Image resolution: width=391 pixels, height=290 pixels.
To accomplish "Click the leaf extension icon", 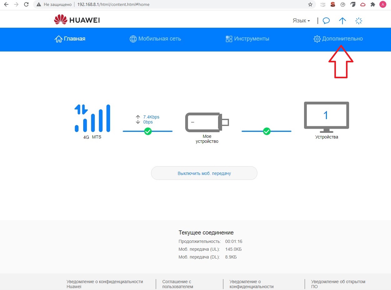I will coord(353,4).
